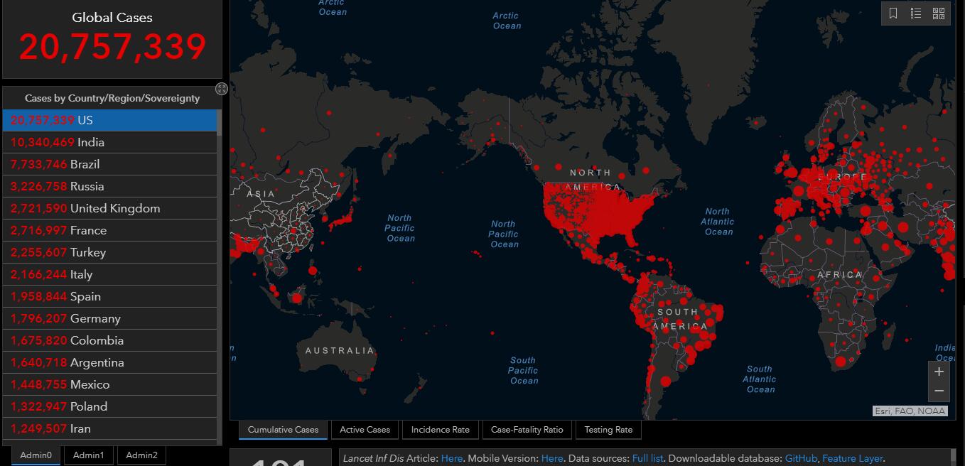Open the Feature Layer link
This screenshot has width=965, height=466.
pyautogui.click(x=852, y=459)
